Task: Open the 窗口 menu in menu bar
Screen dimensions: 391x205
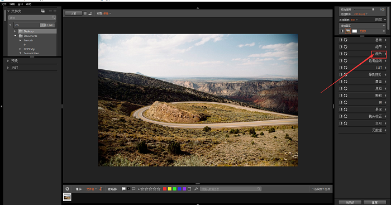Action: [x=20, y=4]
